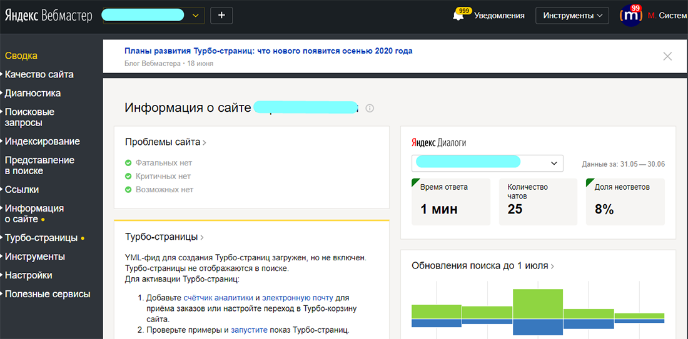This screenshot has width=688, height=339.
Task: Click the Данные за: 31.05 — 30.06 text
Action: click(x=623, y=165)
